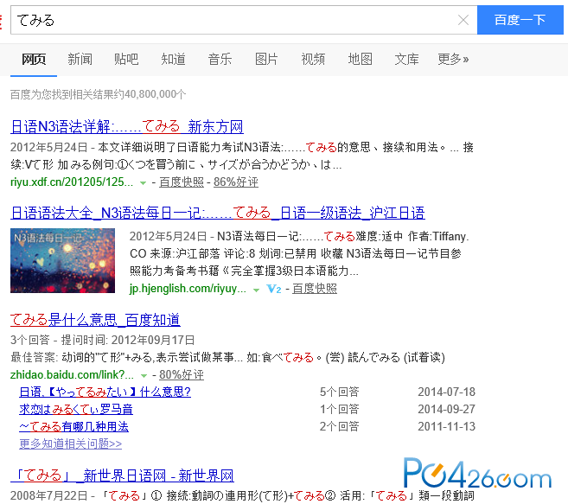
Task: Switch to the 知道 tab
Action: point(173,59)
